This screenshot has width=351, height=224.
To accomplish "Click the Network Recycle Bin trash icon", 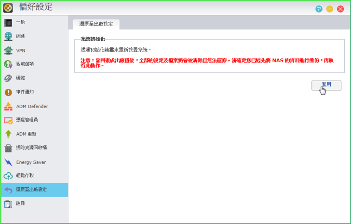I will click(8, 148).
